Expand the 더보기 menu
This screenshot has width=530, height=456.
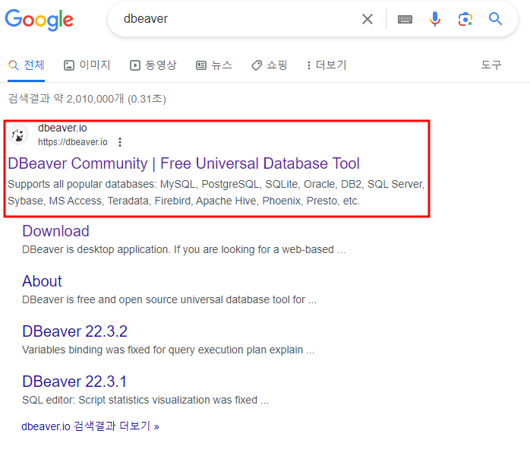[x=327, y=65]
